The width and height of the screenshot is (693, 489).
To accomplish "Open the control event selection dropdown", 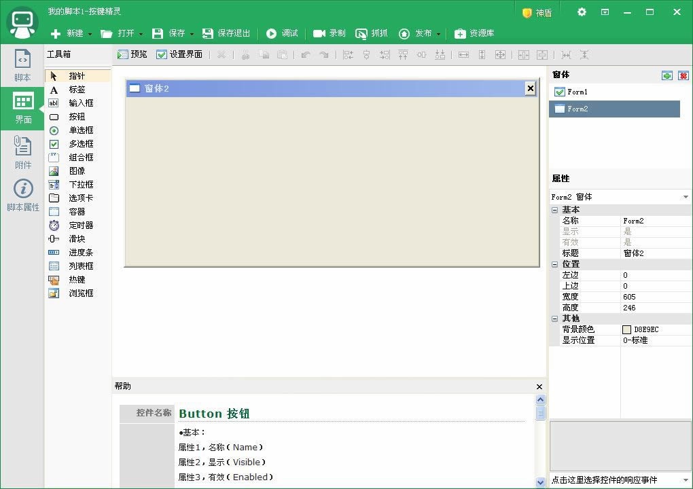I will coord(686,479).
